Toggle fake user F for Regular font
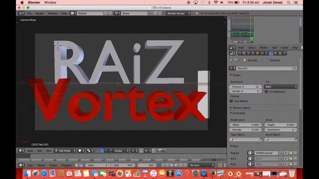319x179 pixels. pos(286,153)
